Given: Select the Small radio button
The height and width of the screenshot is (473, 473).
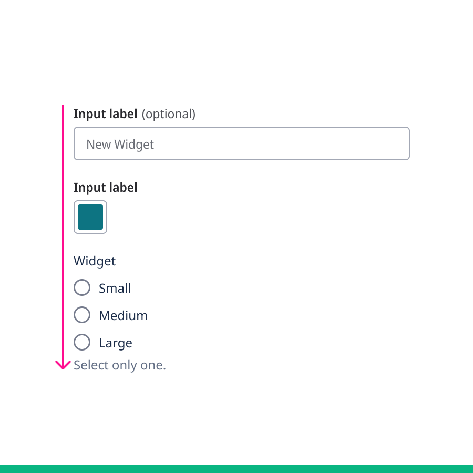Looking at the screenshot, I should [82, 288].
